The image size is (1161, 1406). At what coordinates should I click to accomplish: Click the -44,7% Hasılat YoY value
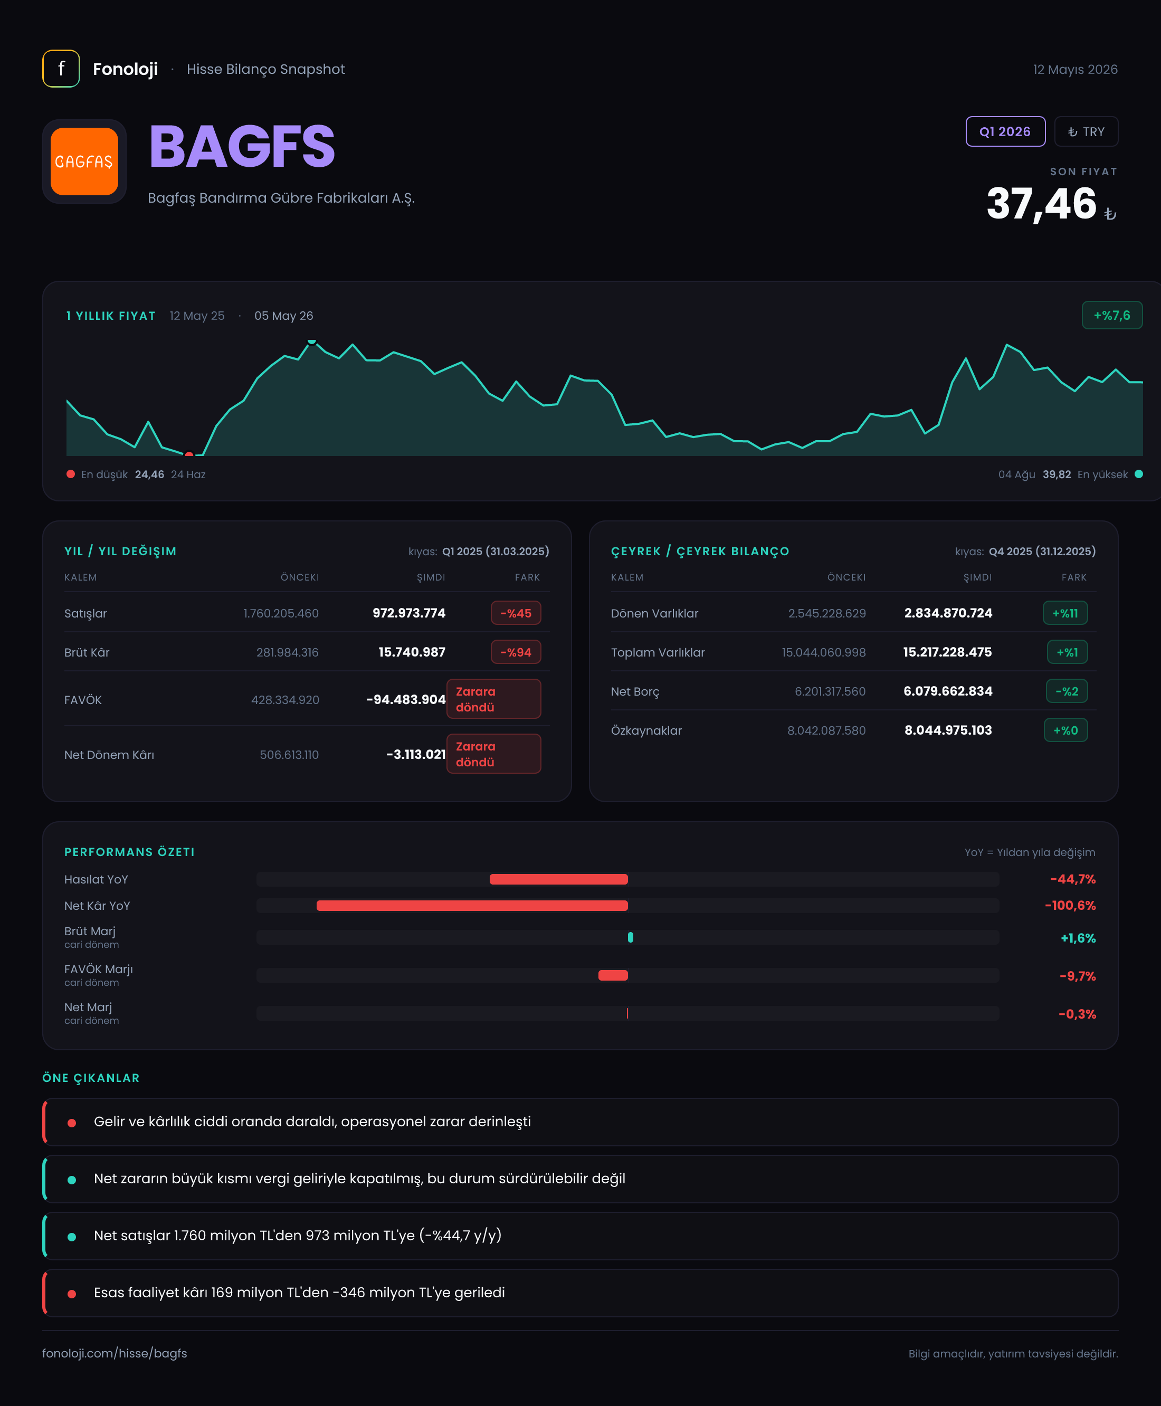[x=1073, y=880]
